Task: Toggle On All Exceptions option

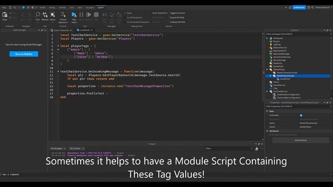Action: coord(134,18)
